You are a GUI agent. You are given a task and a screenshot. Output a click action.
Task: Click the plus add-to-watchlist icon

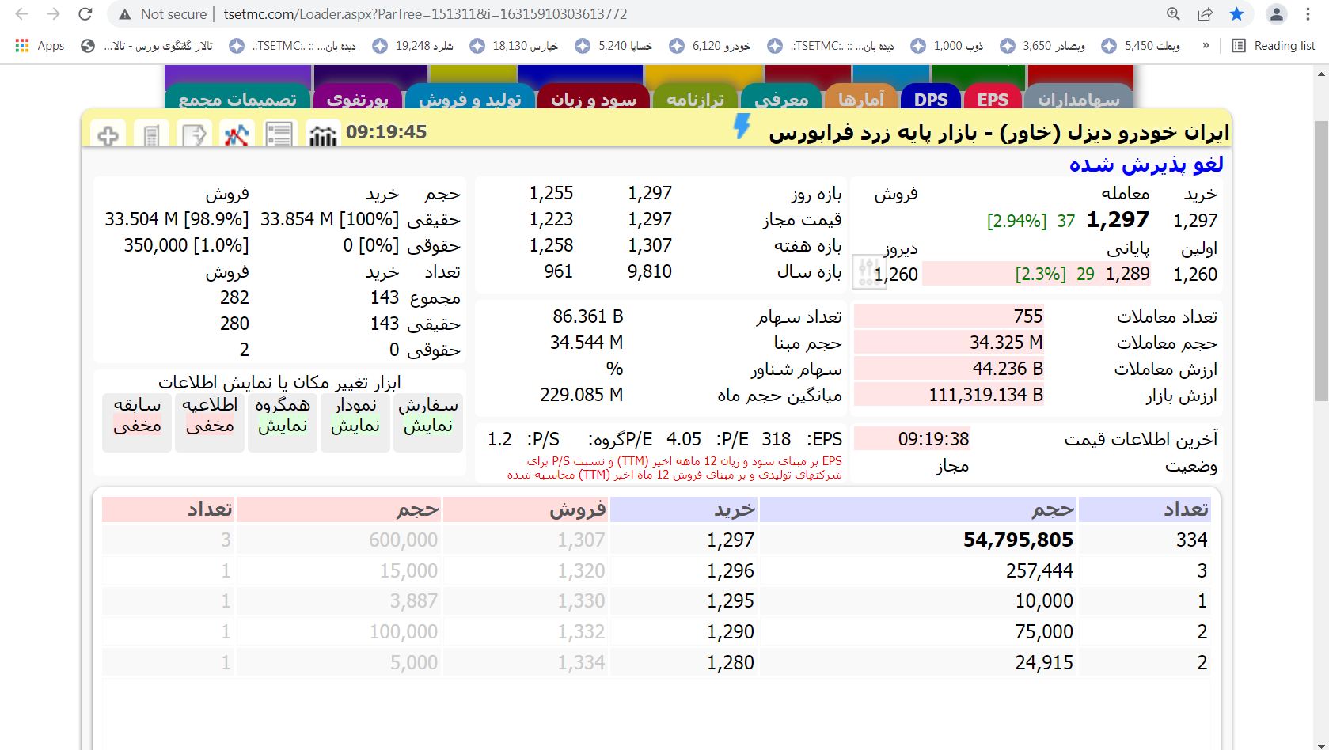108,134
